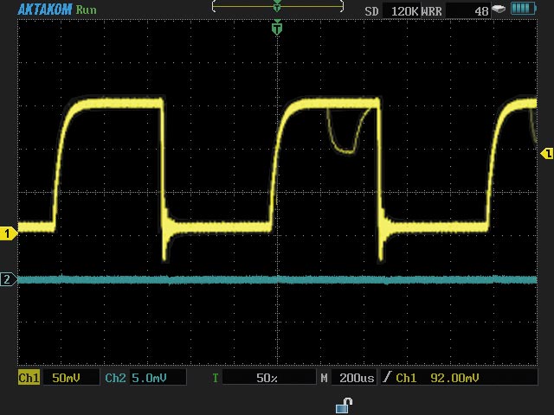The width and height of the screenshot is (554, 415).
Task: Open the 120K record length setting
Action: pyautogui.click(x=403, y=10)
